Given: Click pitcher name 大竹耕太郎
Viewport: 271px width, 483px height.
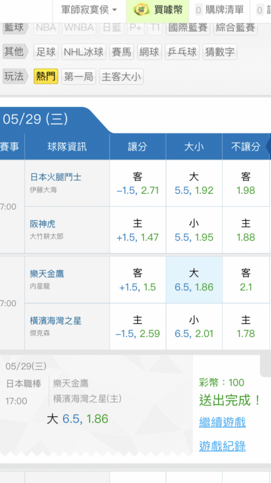Looking at the screenshot, I should 47,237.
